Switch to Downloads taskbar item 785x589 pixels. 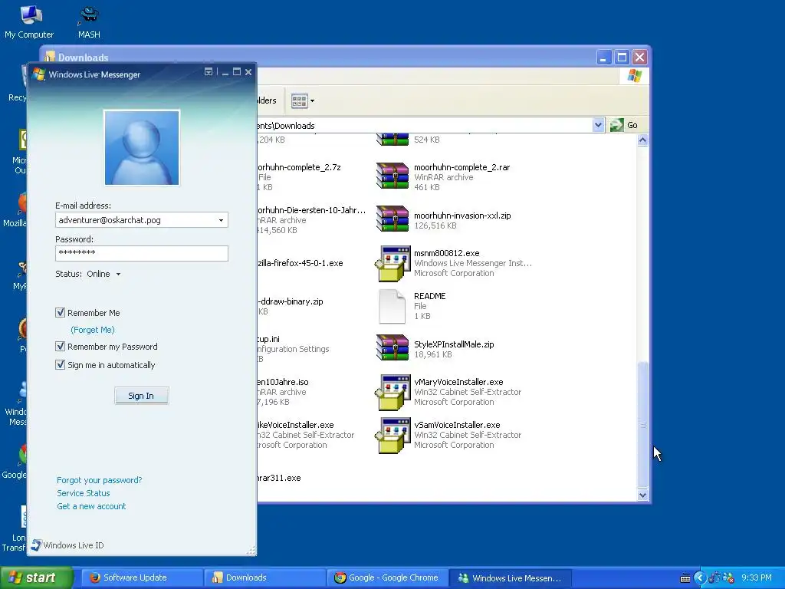tap(265, 578)
